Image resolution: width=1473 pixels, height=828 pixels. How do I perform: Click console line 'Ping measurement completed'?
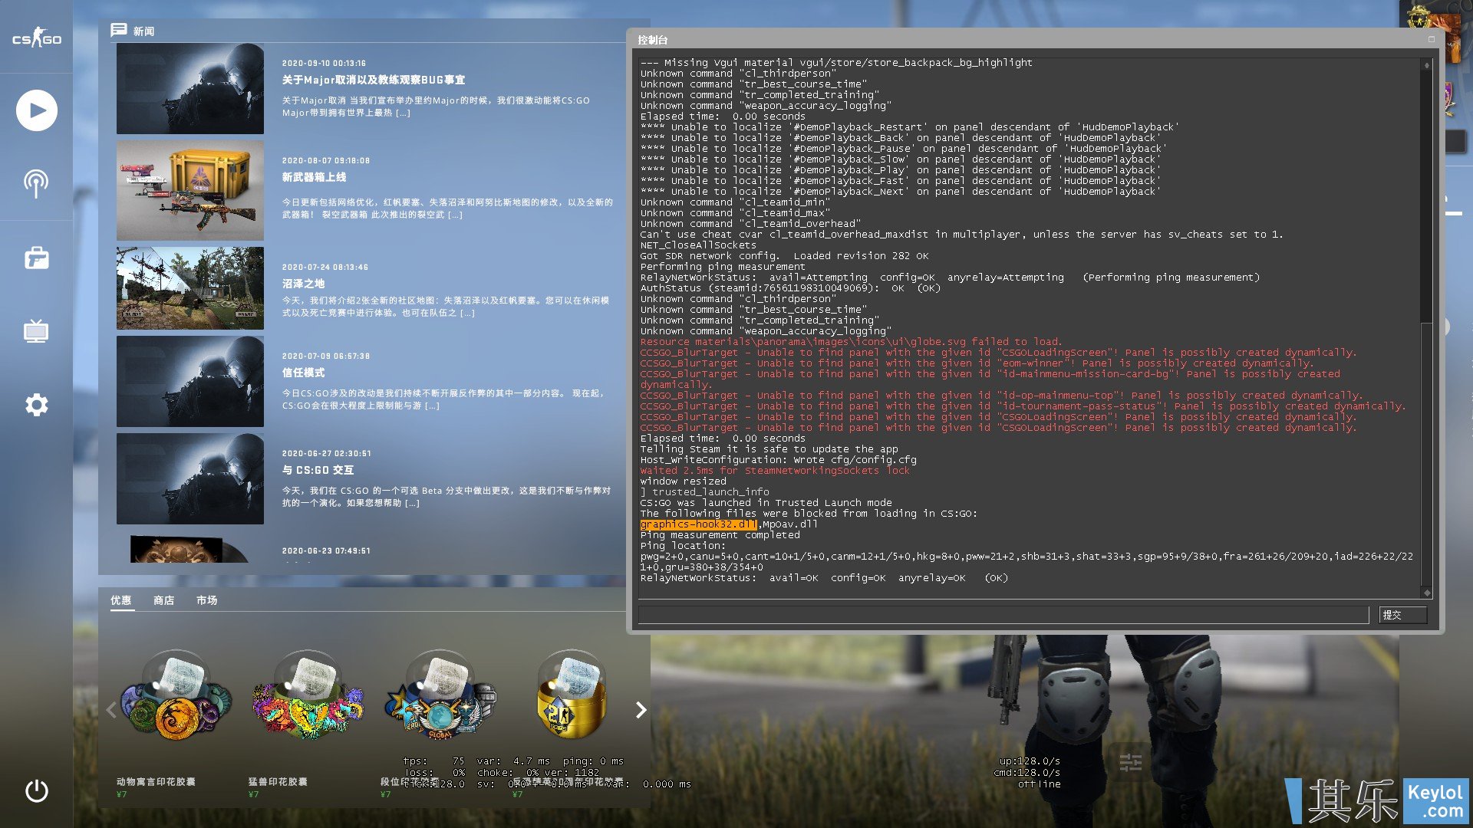(x=720, y=535)
